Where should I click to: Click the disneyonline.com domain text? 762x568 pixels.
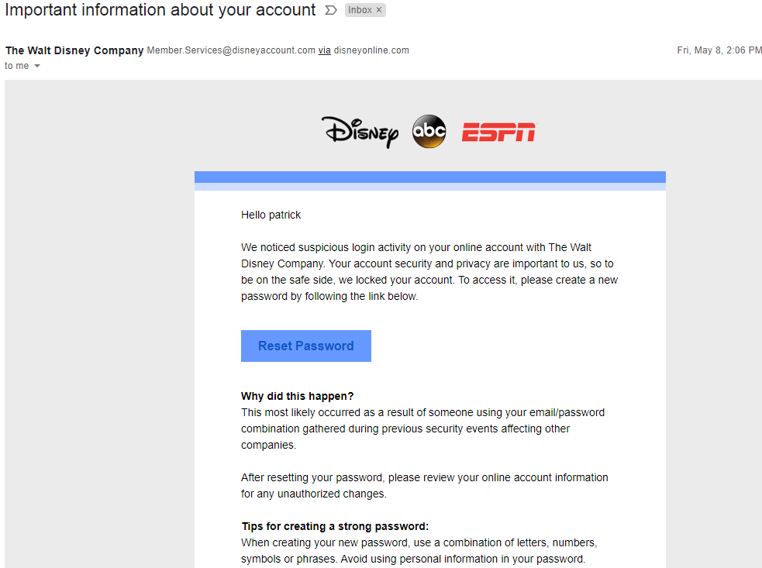[x=371, y=50]
